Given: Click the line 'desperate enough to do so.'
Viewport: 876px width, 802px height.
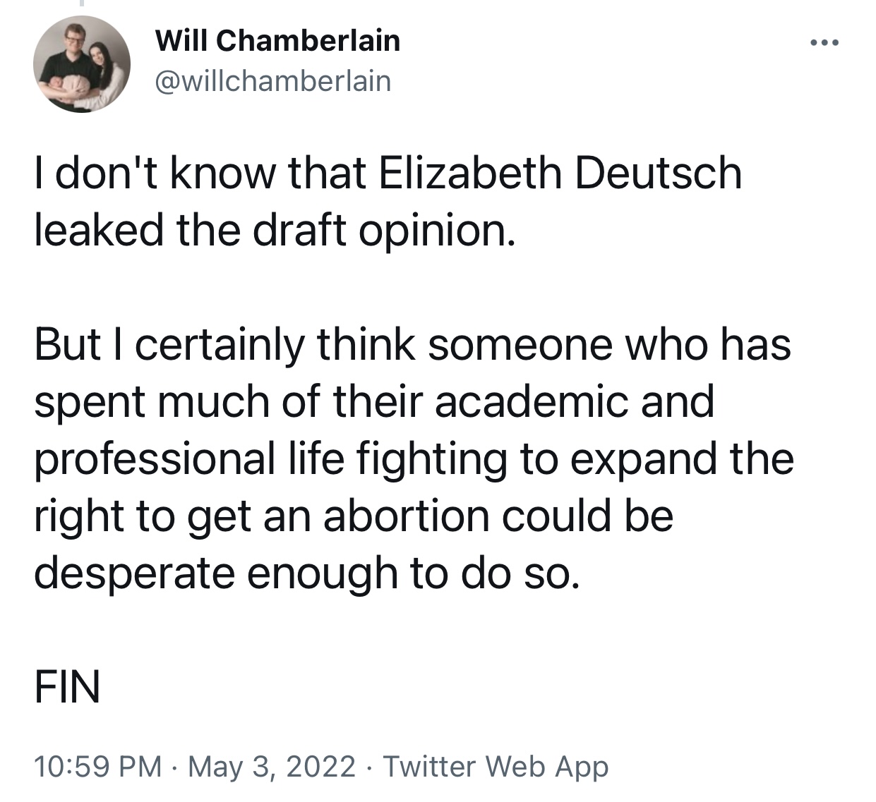Looking at the screenshot, I should click(x=306, y=573).
